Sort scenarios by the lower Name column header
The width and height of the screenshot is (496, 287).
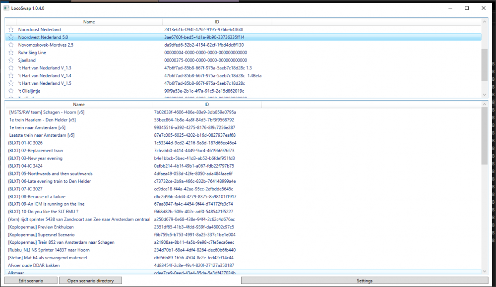click(79, 105)
